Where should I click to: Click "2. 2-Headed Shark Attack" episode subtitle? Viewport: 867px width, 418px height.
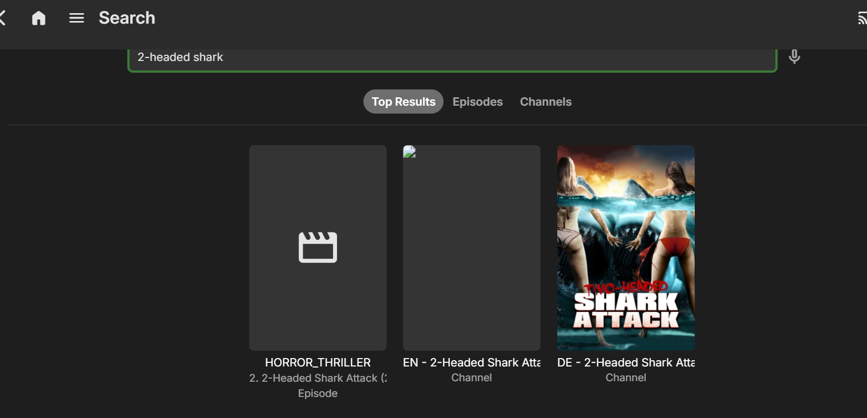[318, 378]
